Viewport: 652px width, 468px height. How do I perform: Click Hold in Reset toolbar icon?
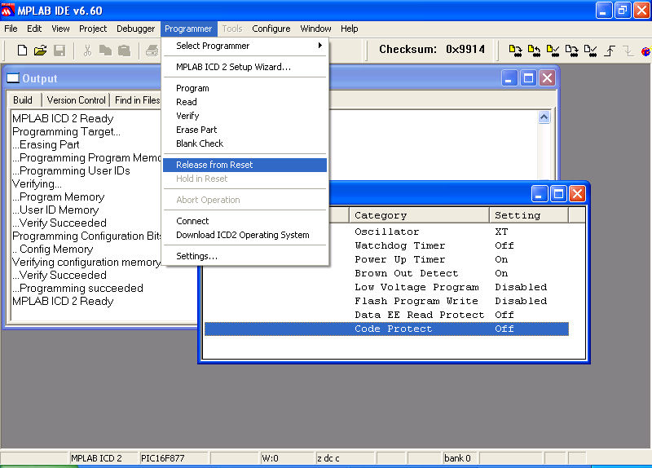click(x=628, y=51)
